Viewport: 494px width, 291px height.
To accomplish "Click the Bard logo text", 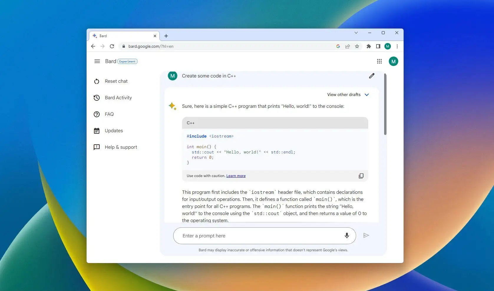I will pyautogui.click(x=110, y=61).
